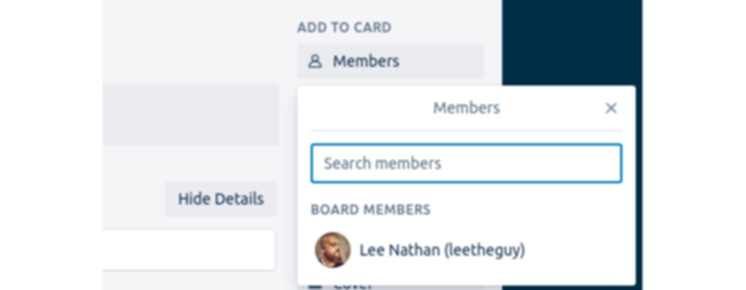Click the gray description box on left
Screen dimensions: 746x290
point(191,115)
